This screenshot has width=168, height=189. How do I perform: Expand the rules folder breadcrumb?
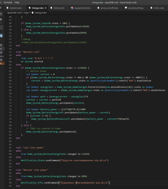point(26,12)
